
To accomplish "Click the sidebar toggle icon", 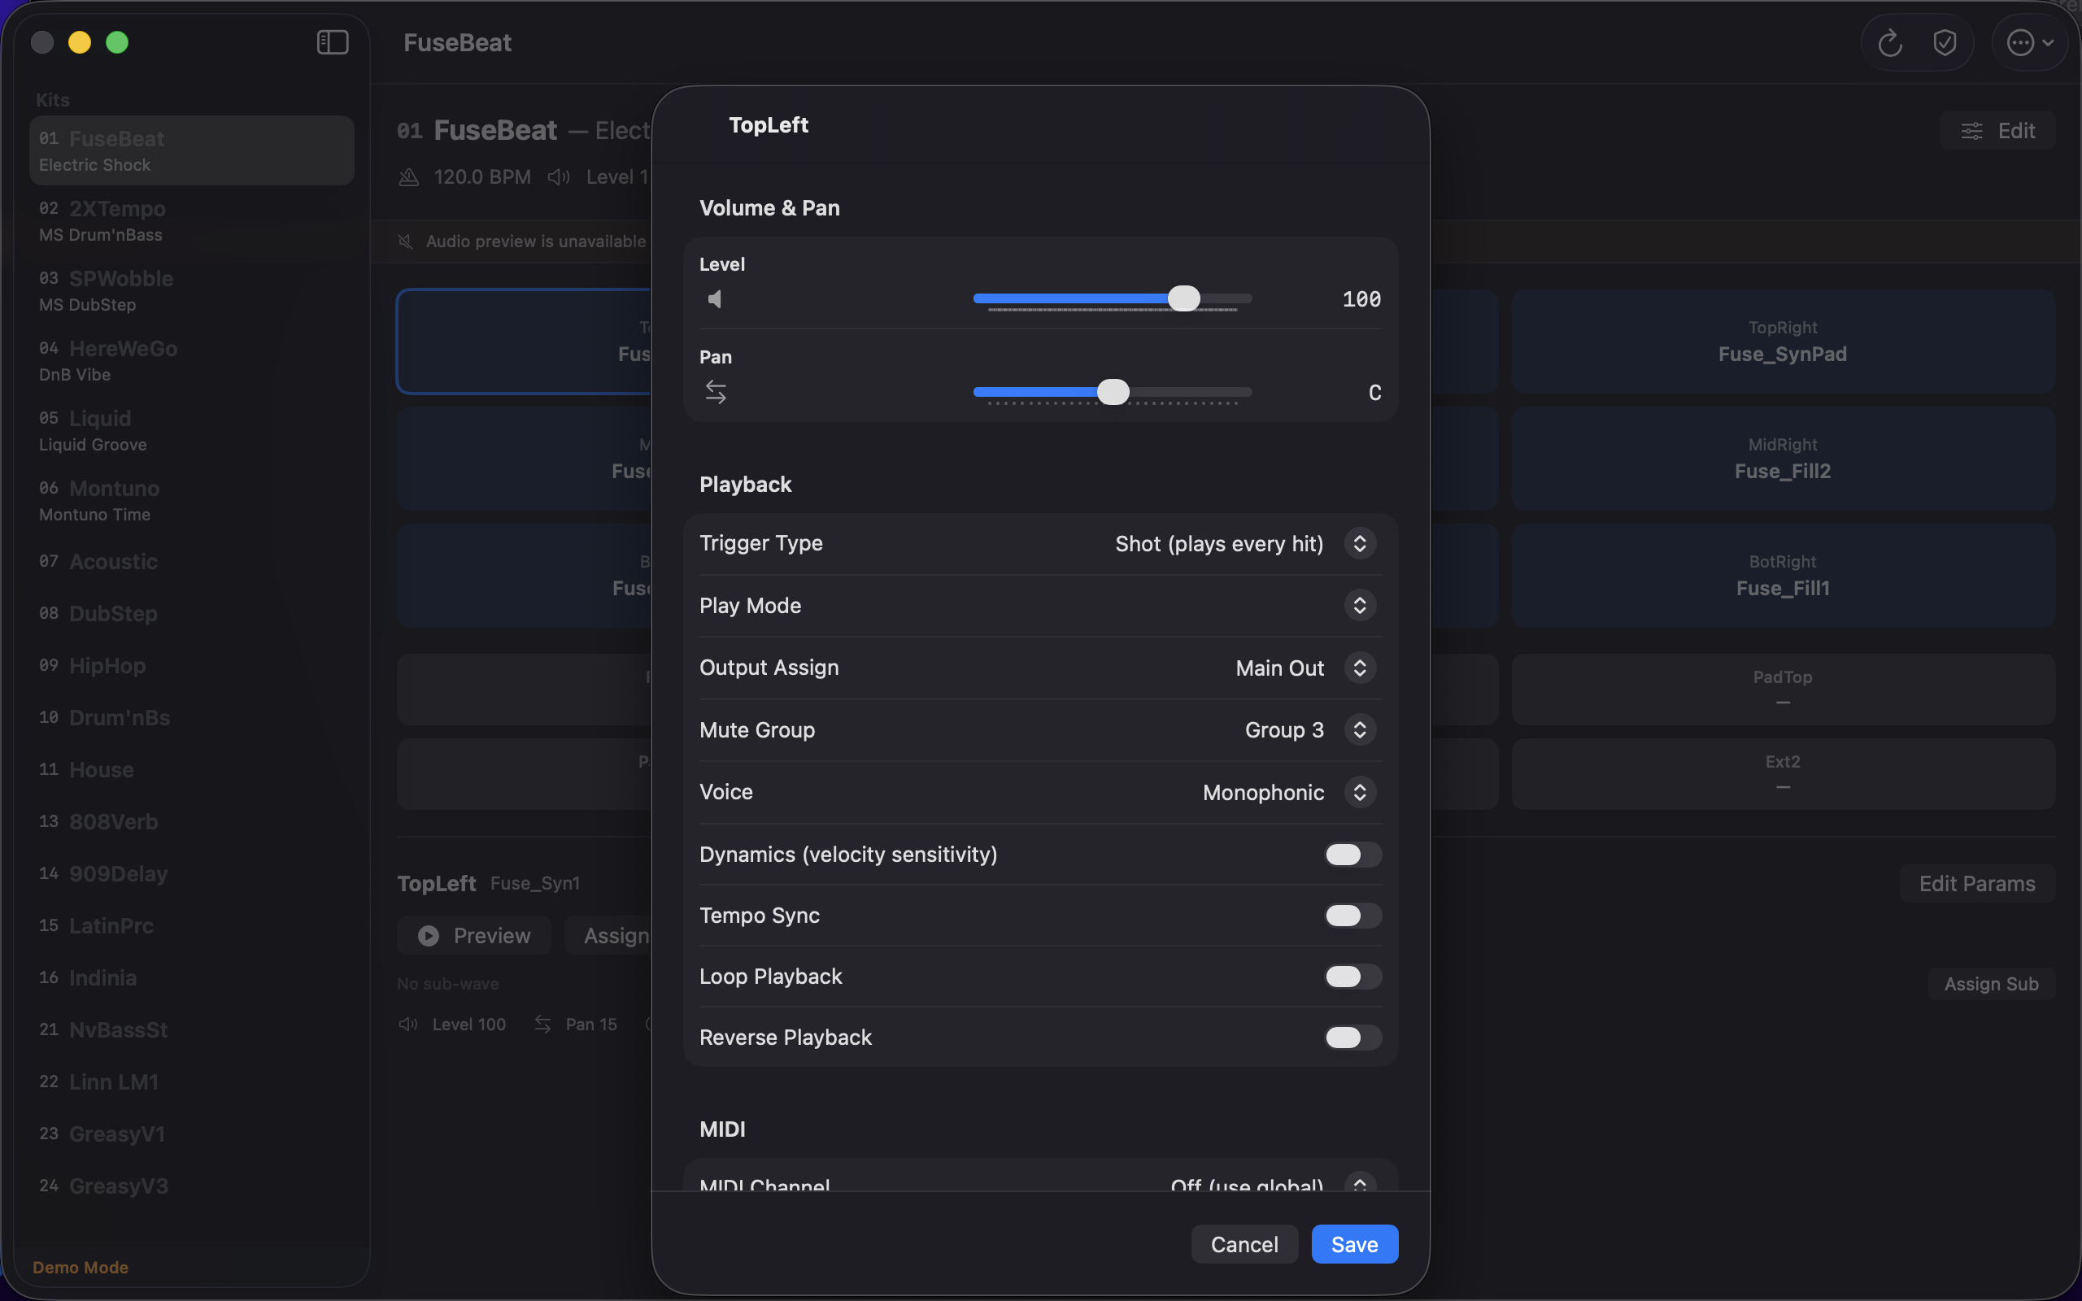I will click(332, 41).
